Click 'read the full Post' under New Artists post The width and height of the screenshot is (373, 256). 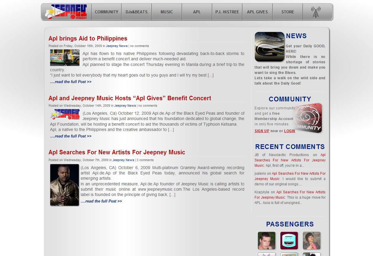(101, 201)
